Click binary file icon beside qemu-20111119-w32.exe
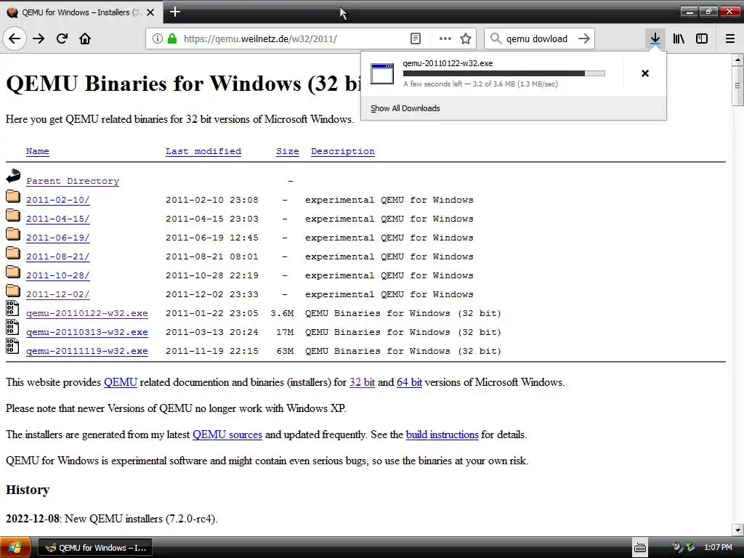The width and height of the screenshot is (744, 558). [x=12, y=347]
